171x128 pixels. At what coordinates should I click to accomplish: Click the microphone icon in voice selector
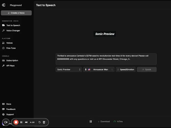pyautogui.click(x=86, y=69)
